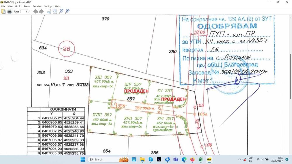The image size is (292, 164).
Task: Click the ОДОБРЯВАМ stamp heading
Action: tap(227, 26)
